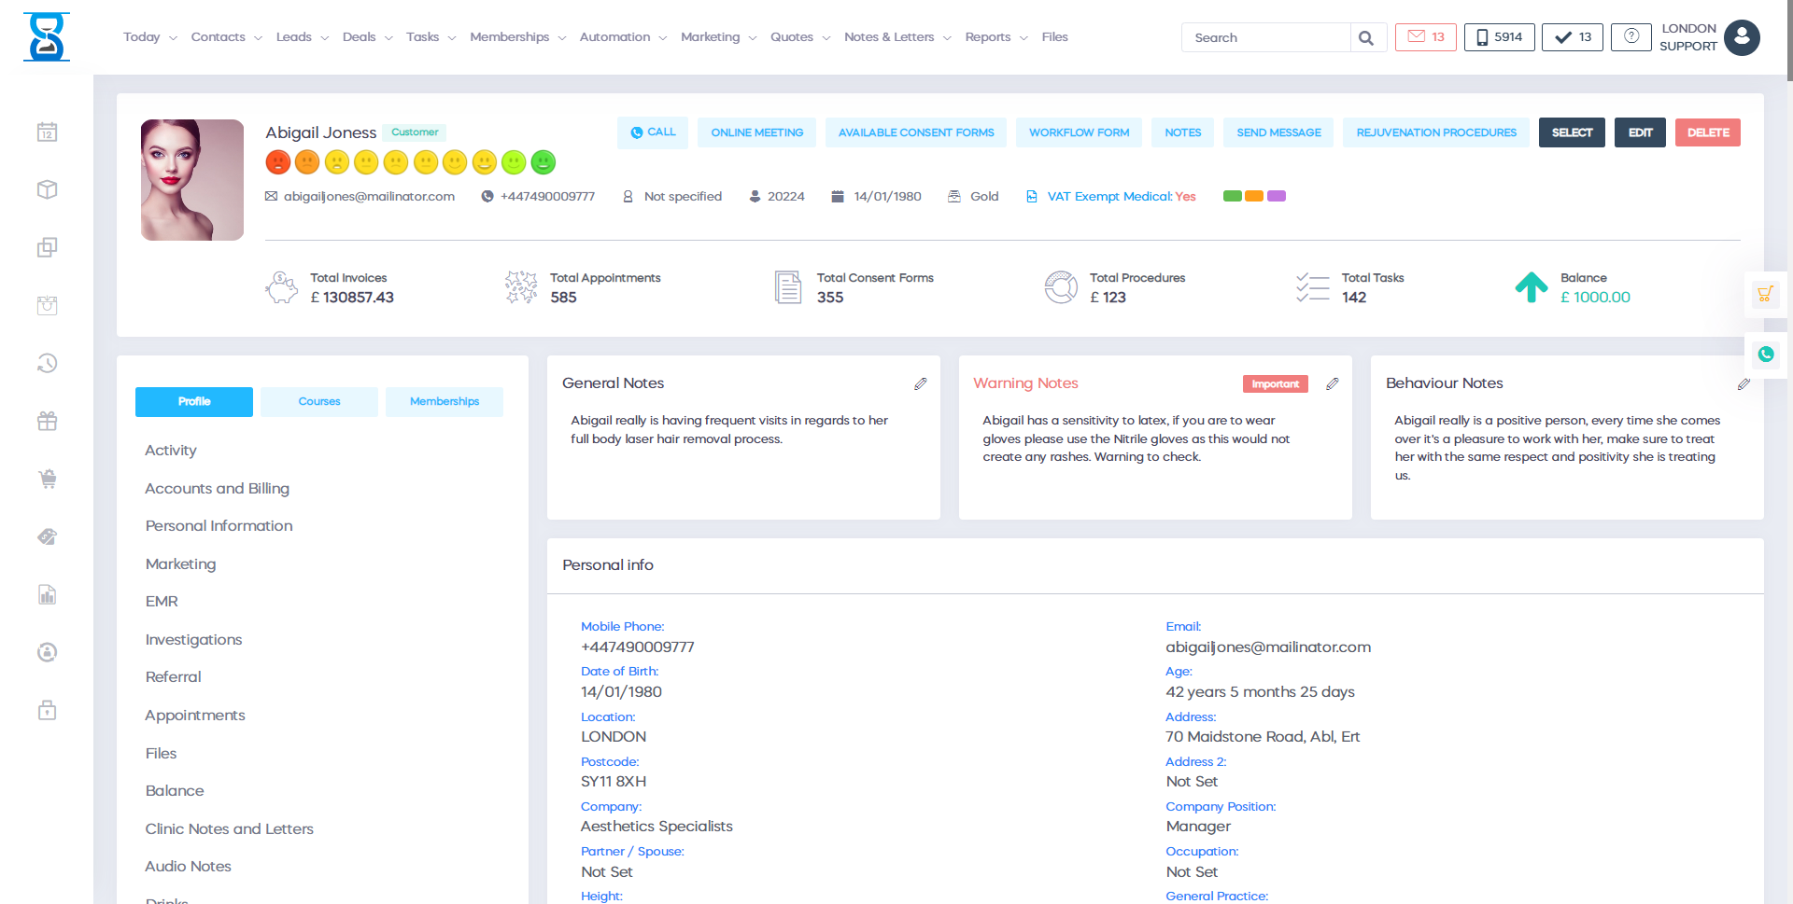
Task: Switch to the Memberships profile tab
Action: coord(445,401)
